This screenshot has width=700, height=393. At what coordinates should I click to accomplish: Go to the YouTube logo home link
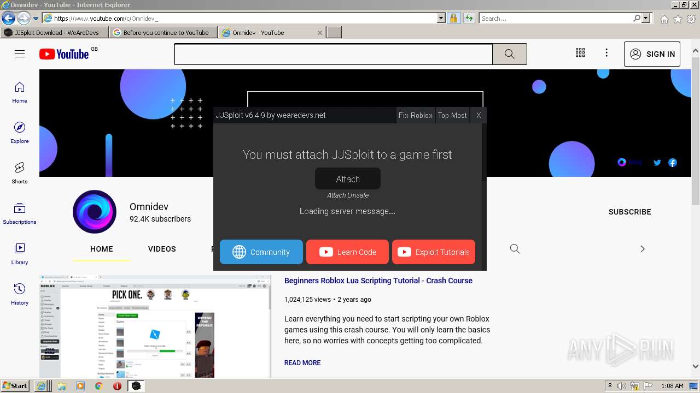[x=64, y=54]
